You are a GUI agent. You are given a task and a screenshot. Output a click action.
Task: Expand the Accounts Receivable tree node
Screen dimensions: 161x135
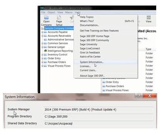click(x=42, y=36)
